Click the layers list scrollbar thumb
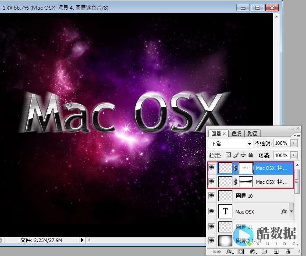This screenshot has width=306, height=256. pyautogui.click(x=297, y=181)
